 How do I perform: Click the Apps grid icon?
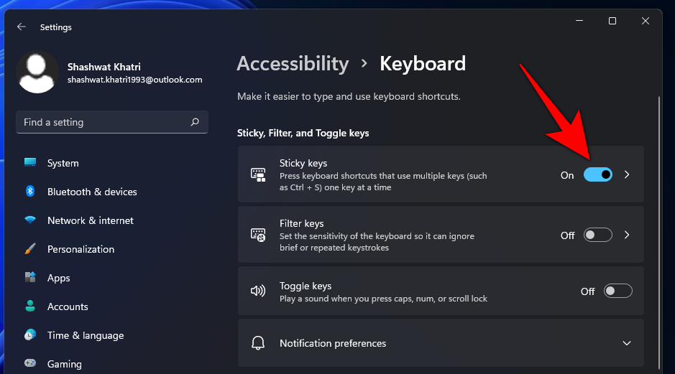point(30,278)
